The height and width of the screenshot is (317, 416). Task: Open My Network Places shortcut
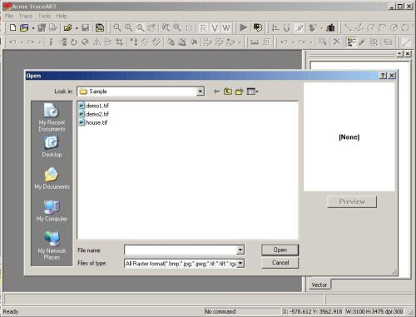pyautogui.click(x=52, y=245)
